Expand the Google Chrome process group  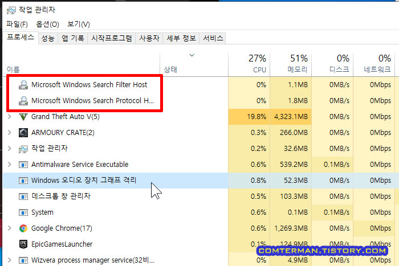[x=10, y=228]
